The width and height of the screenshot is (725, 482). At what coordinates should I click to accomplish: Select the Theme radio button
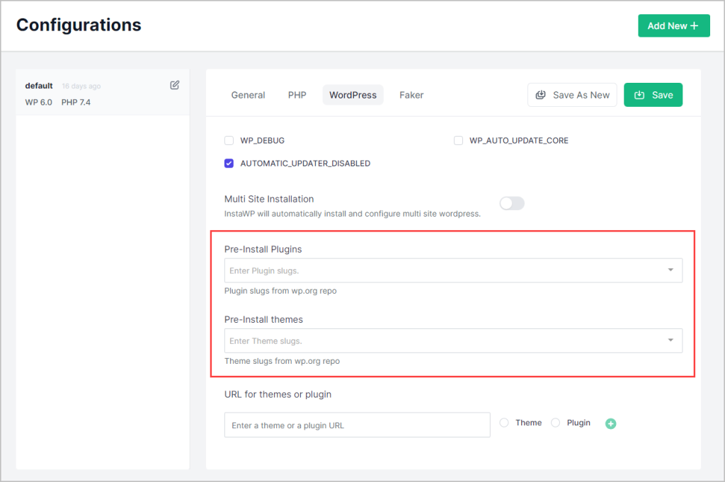pyautogui.click(x=505, y=423)
